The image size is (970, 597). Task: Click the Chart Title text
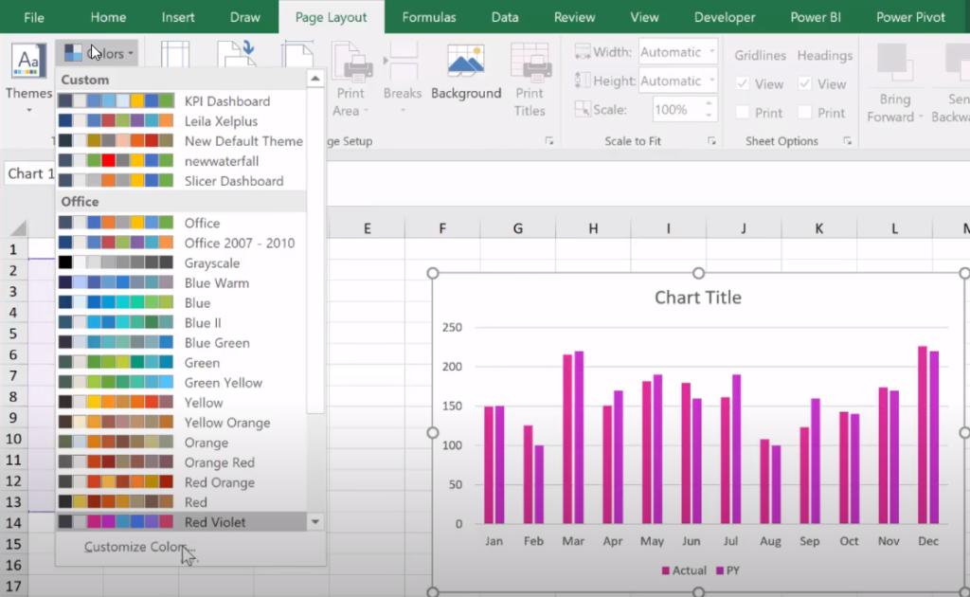[697, 297]
